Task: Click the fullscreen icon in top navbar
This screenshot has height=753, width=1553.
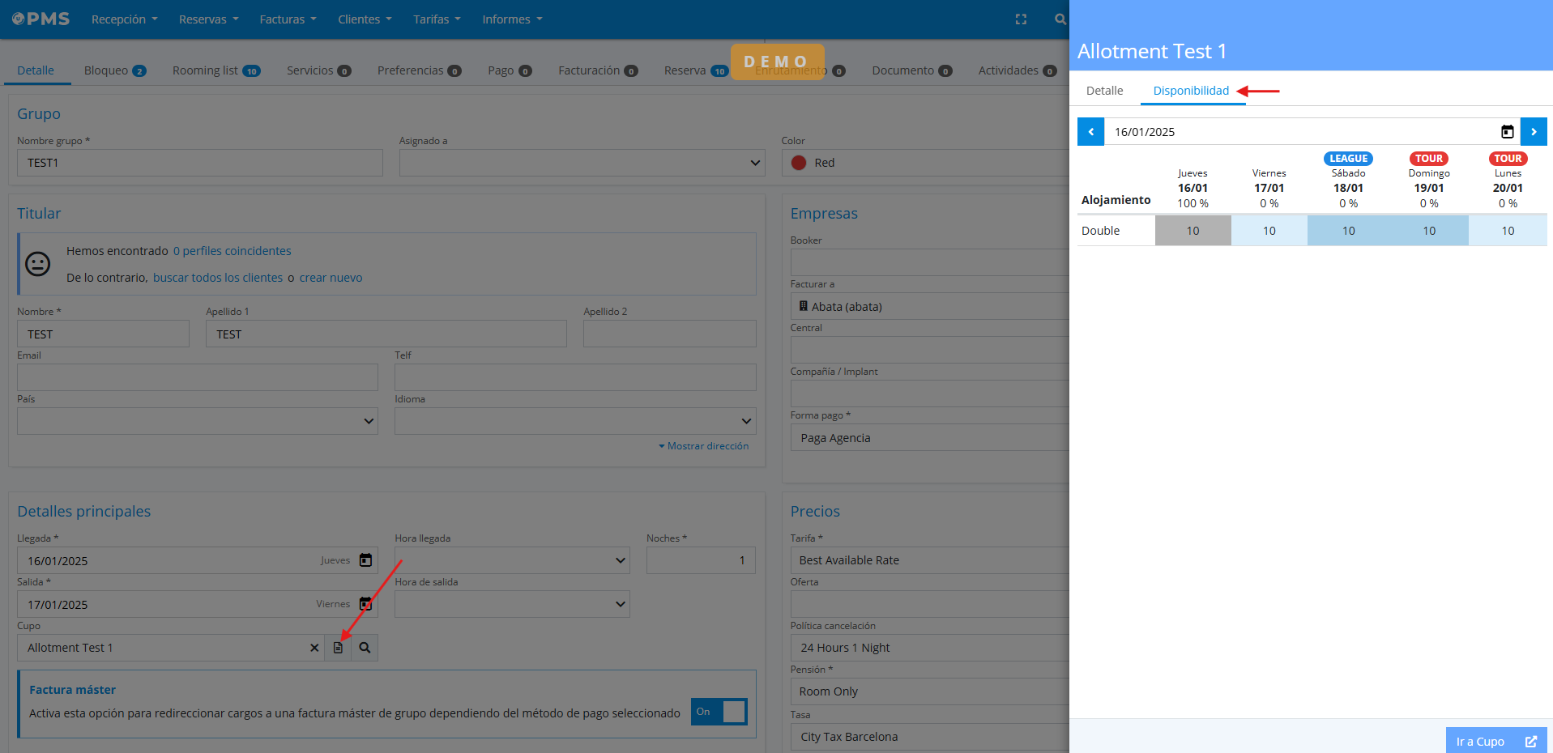Action: 1021,19
